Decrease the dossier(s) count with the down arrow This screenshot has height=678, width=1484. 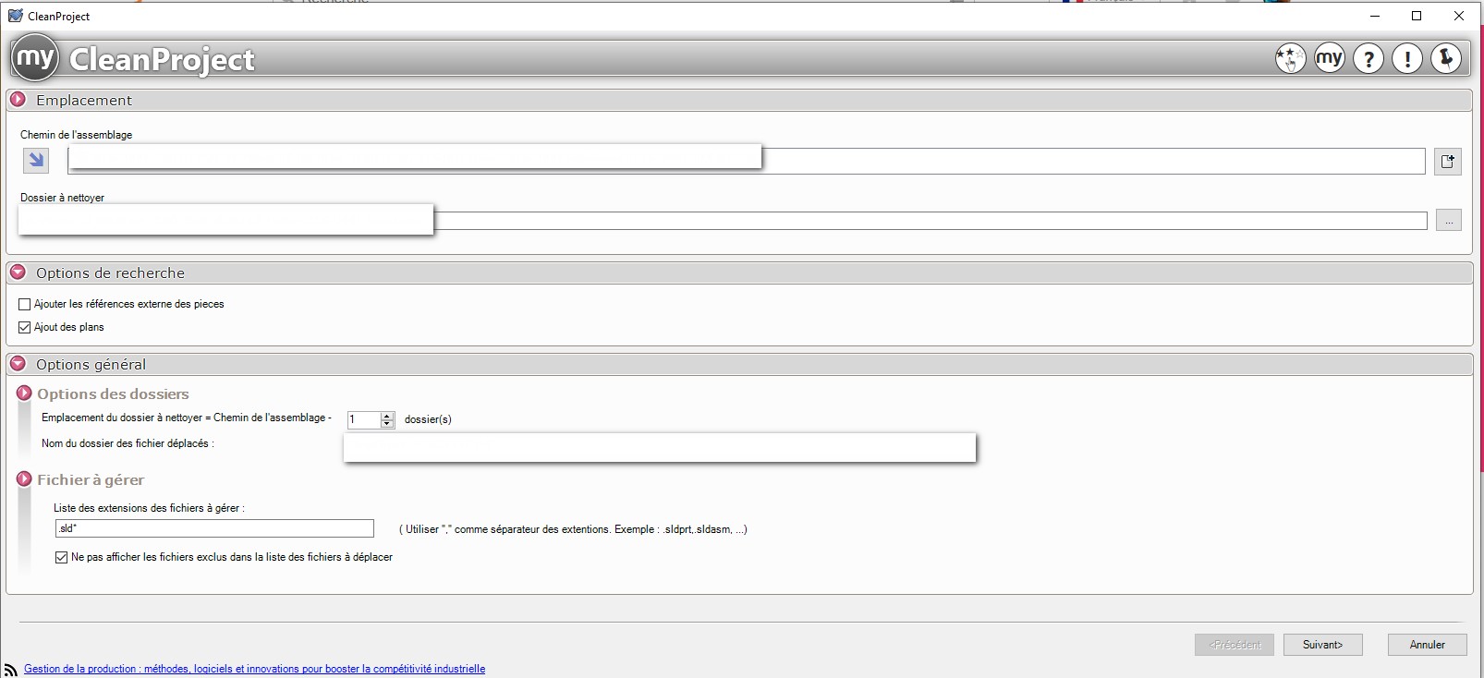tap(387, 424)
